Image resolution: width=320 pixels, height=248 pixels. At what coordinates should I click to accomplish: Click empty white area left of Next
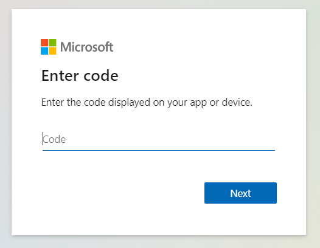click(x=122, y=193)
